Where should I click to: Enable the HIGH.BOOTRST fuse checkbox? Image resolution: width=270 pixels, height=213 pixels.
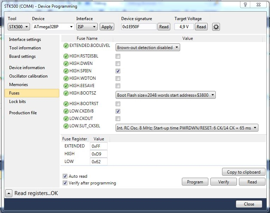tap(118, 104)
